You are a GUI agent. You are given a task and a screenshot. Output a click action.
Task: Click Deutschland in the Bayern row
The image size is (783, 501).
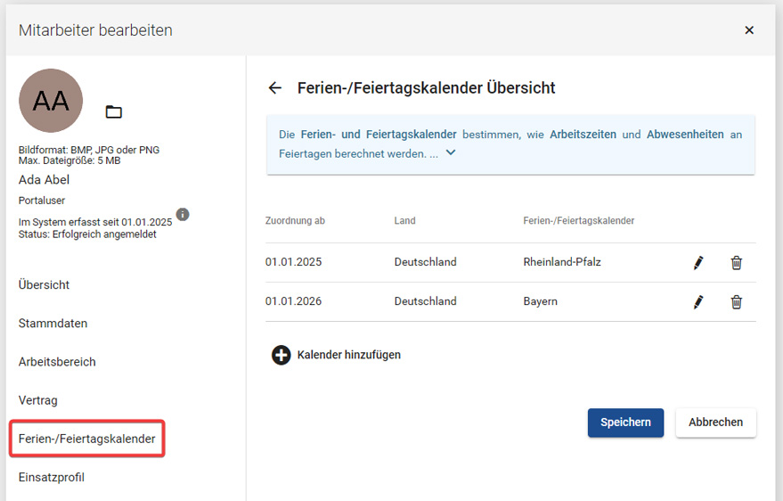(426, 301)
